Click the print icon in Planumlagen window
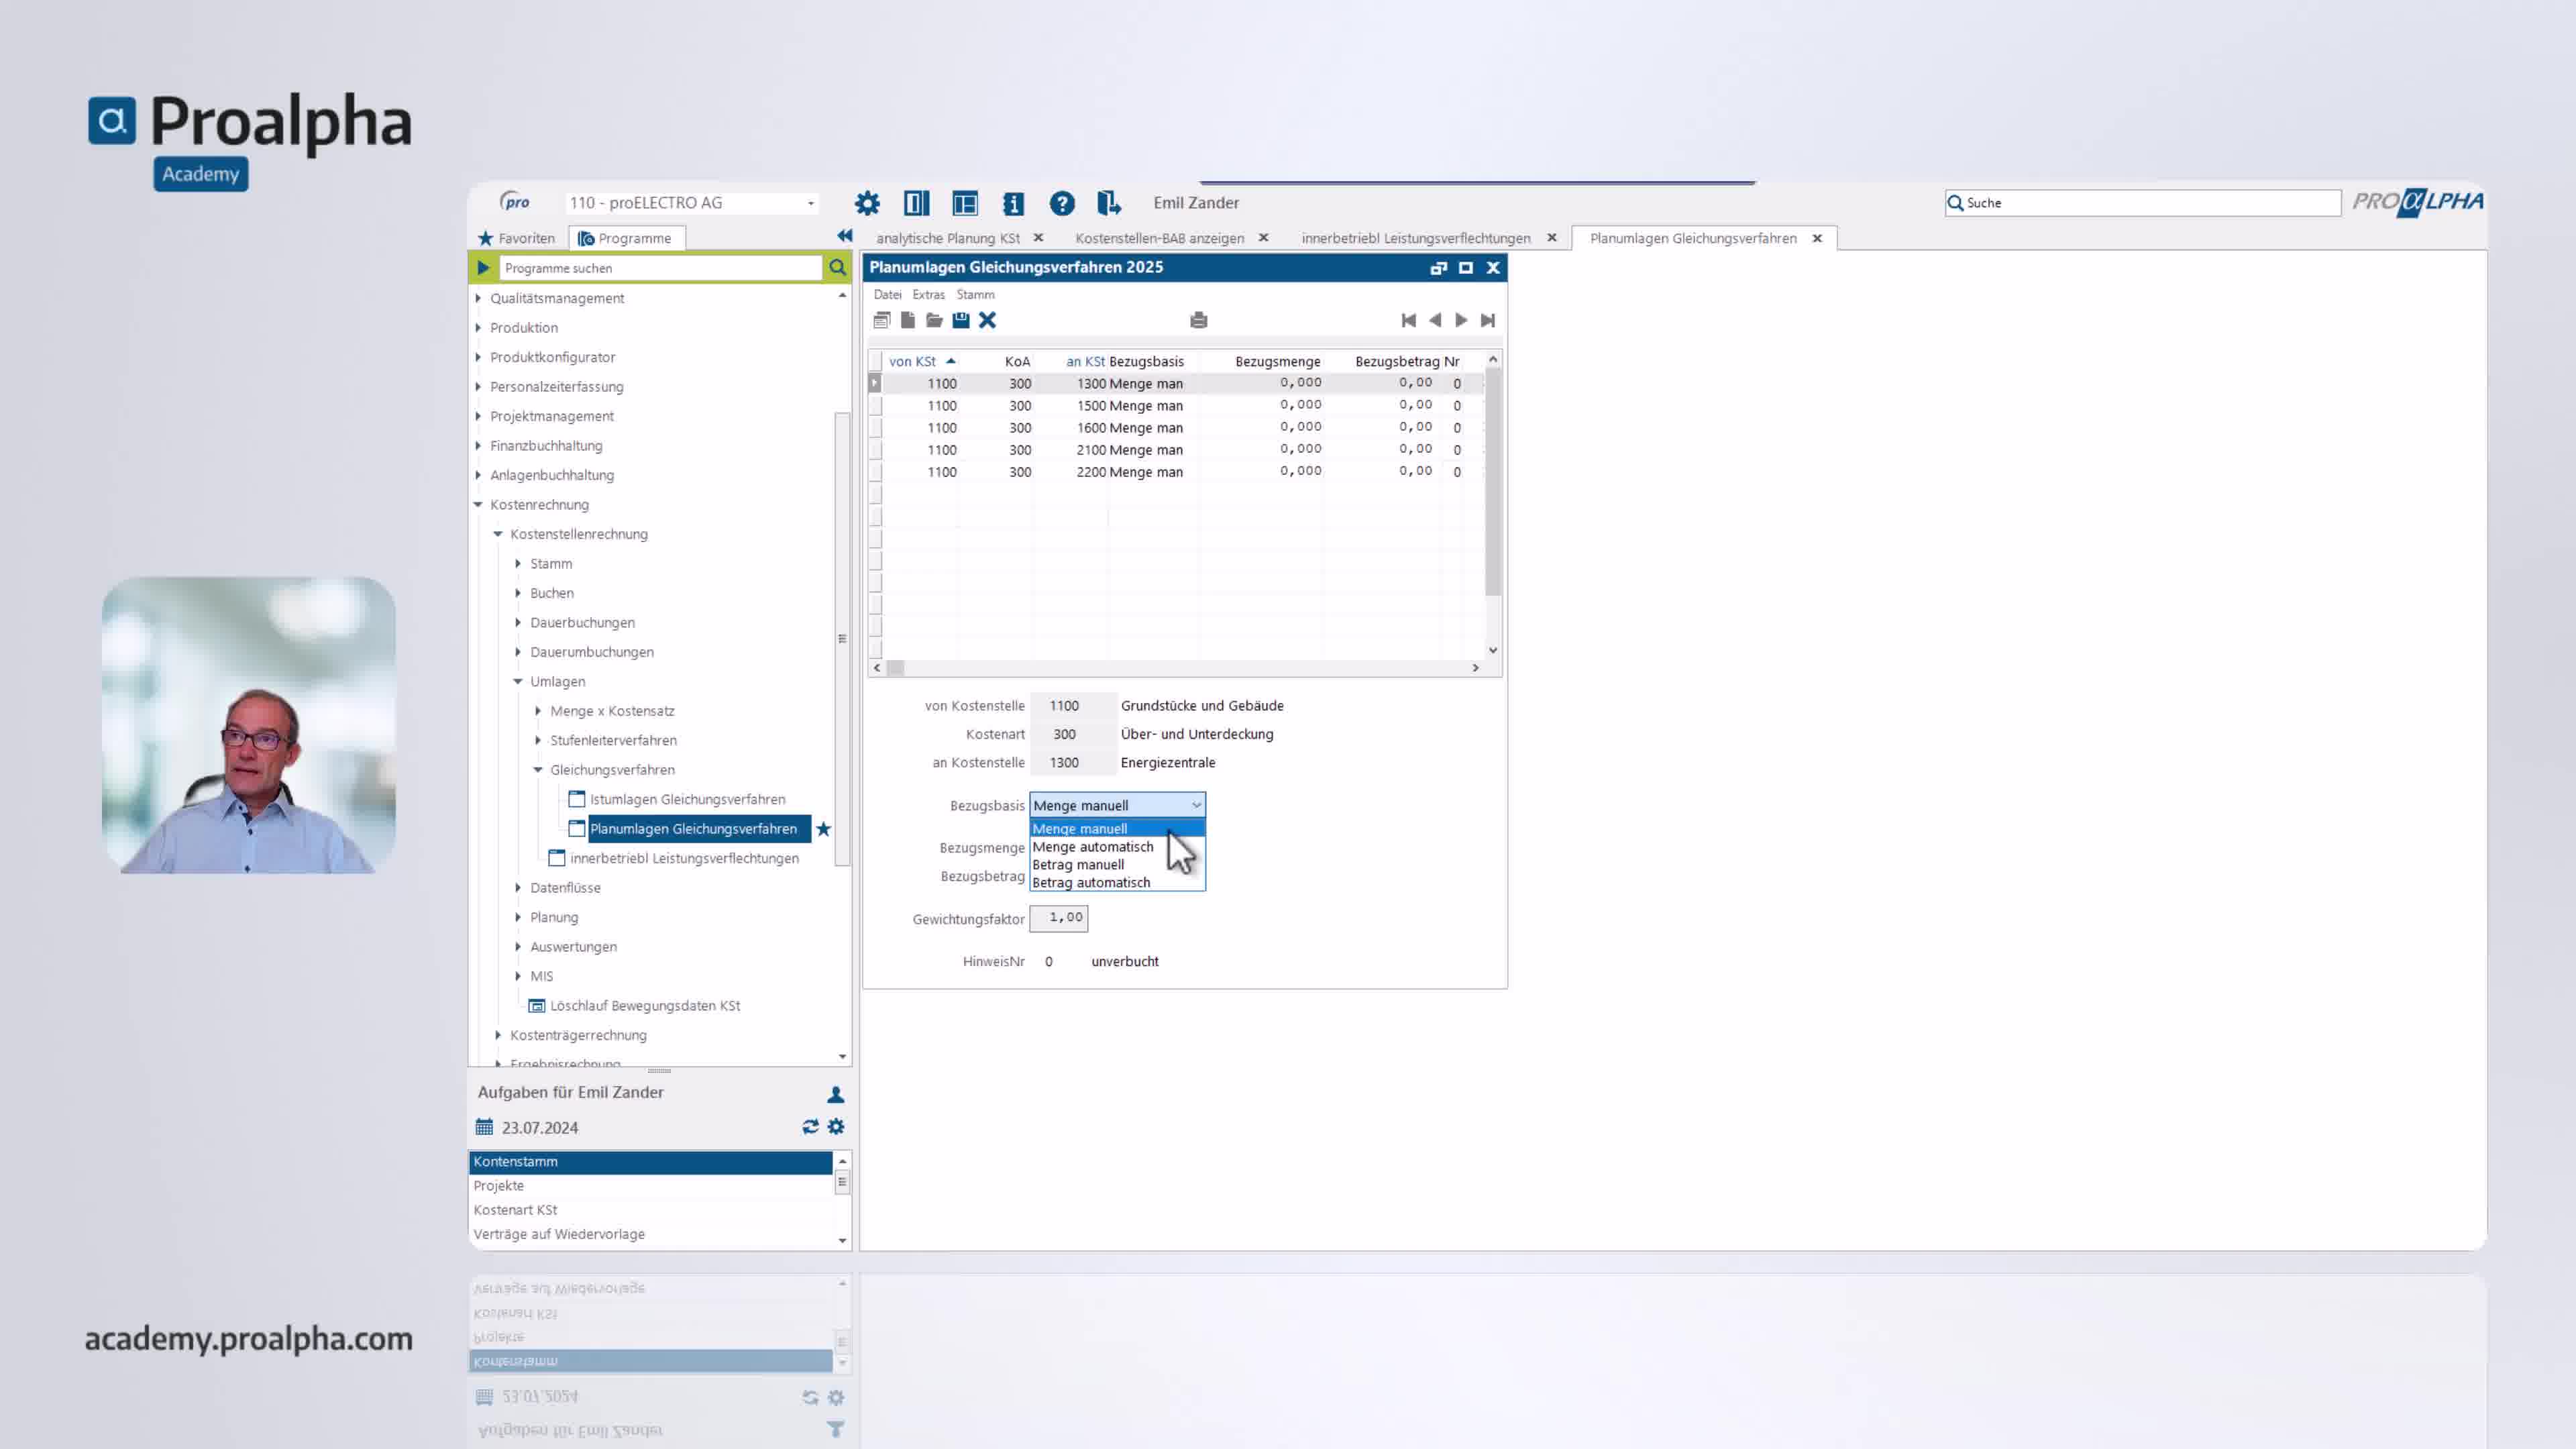The height and width of the screenshot is (1449, 2576). click(1198, 320)
